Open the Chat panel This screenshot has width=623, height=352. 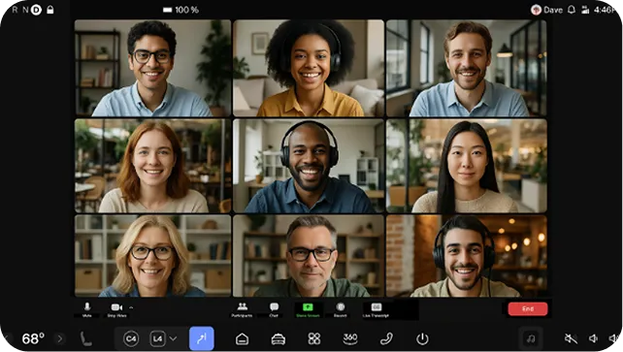(274, 309)
